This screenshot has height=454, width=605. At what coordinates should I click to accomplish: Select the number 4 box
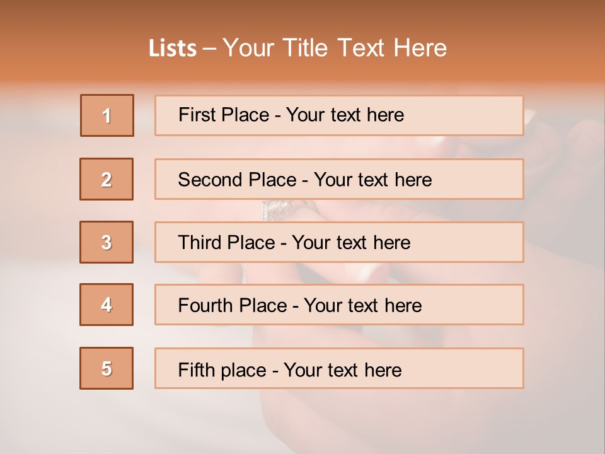coord(107,305)
